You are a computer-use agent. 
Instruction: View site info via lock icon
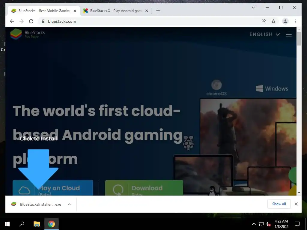[x=43, y=21]
